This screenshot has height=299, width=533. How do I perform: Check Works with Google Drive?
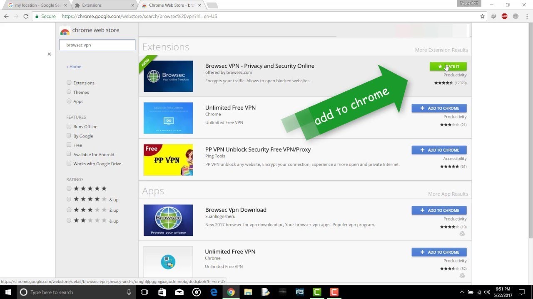click(x=69, y=164)
